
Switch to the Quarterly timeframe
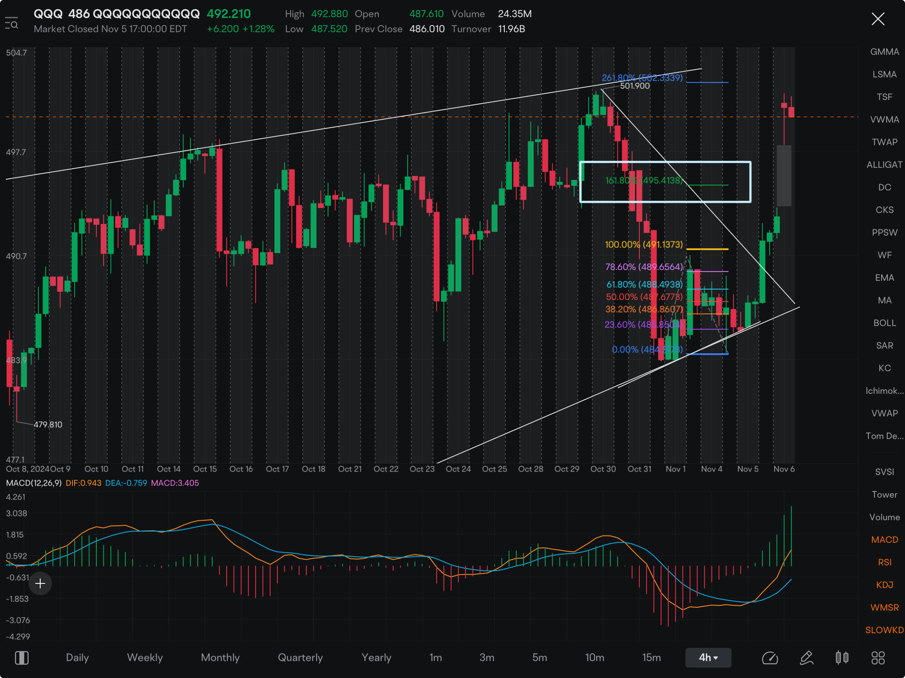click(300, 657)
